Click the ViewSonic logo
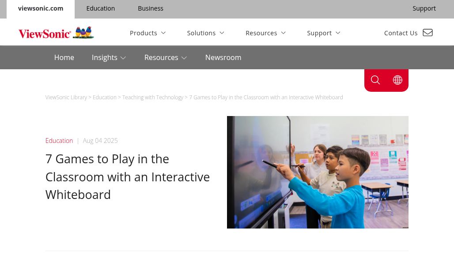This screenshot has width=454, height=255. [x=56, y=33]
